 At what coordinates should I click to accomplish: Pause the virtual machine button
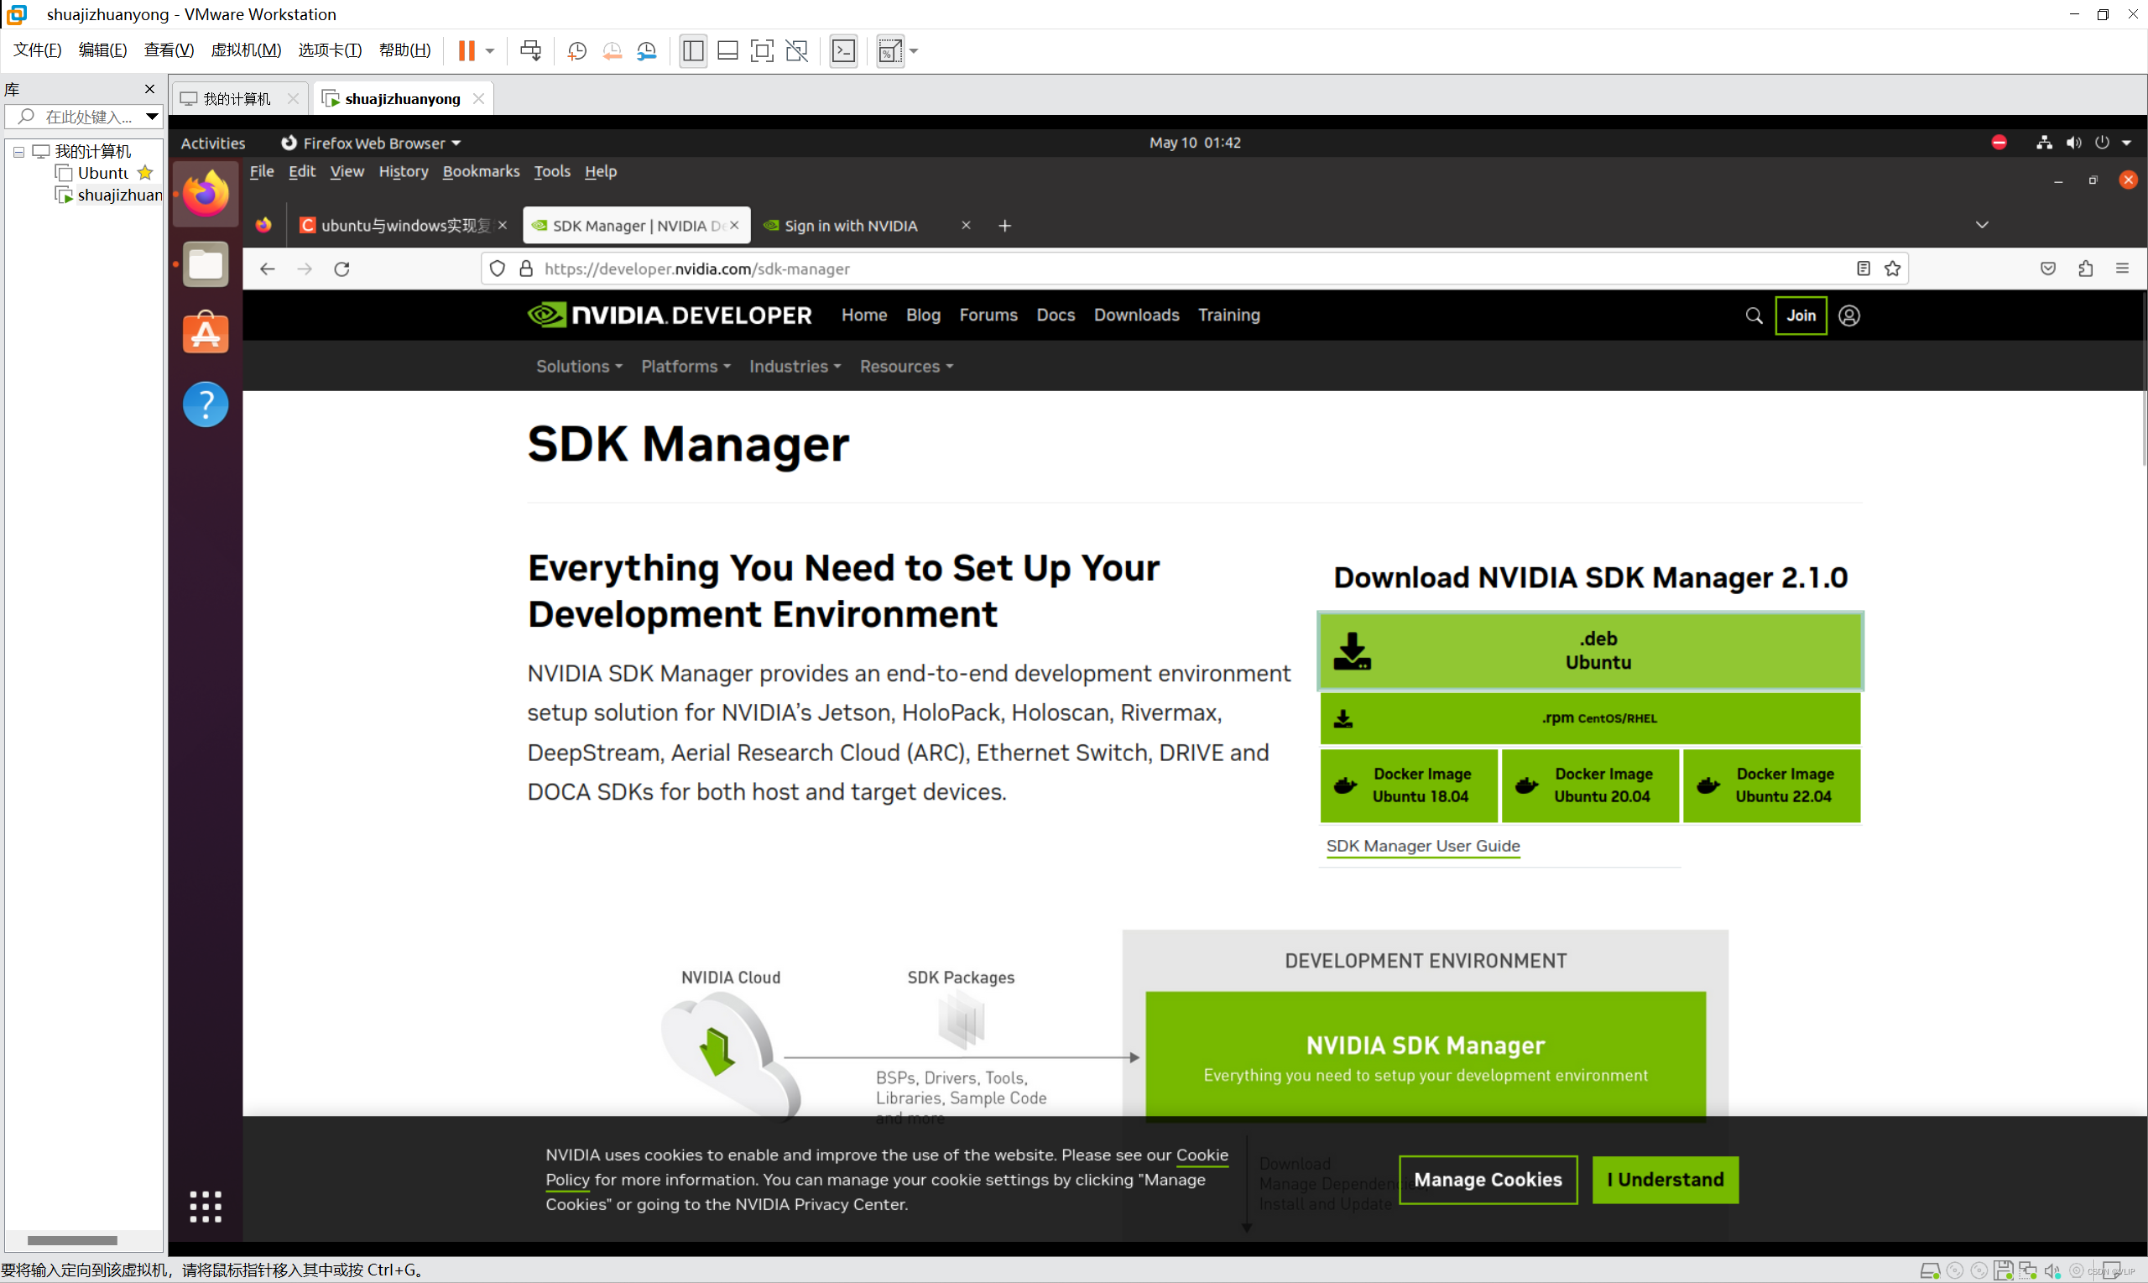(466, 51)
